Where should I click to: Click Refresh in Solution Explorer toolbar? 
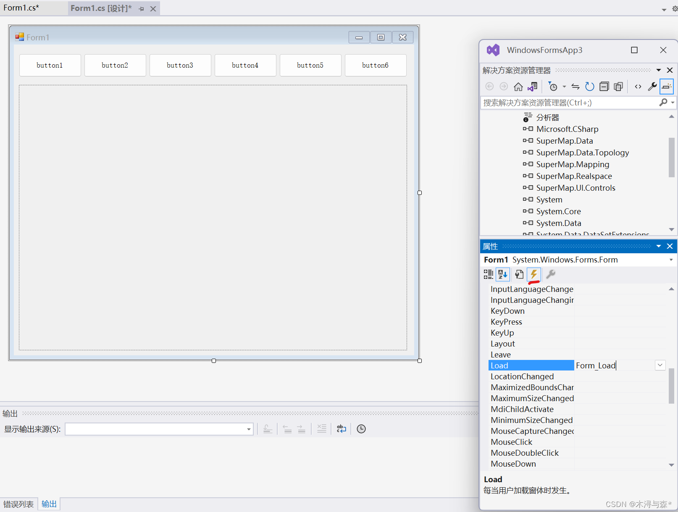[589, 86]
